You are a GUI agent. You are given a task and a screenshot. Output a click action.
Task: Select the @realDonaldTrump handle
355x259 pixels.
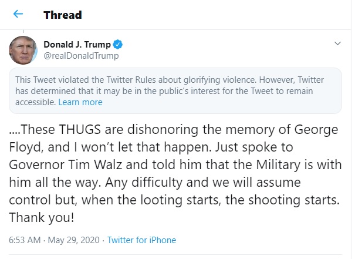(81, 56)
